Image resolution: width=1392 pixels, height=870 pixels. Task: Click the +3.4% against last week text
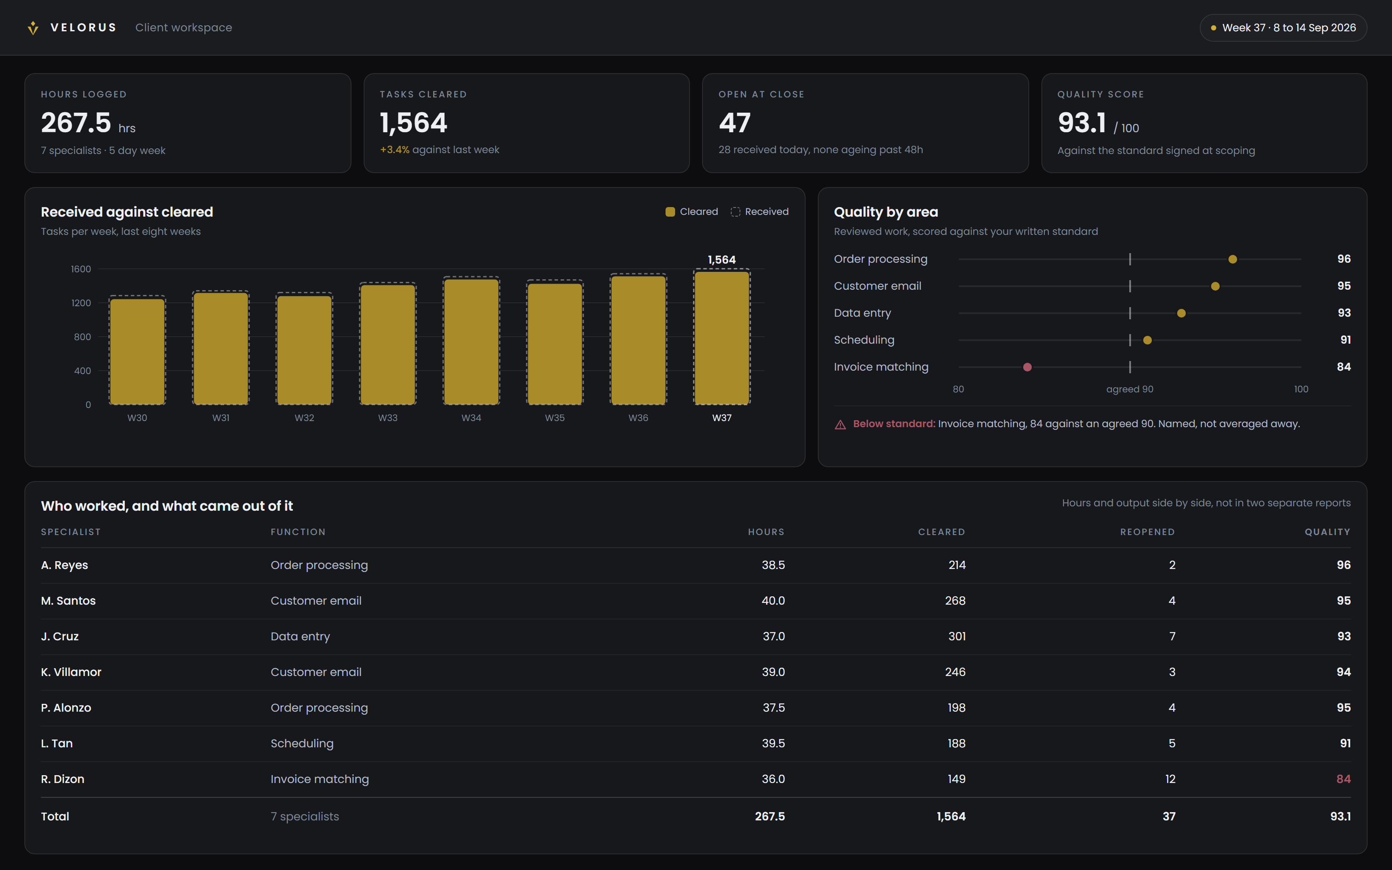click(x=439, y=150)
